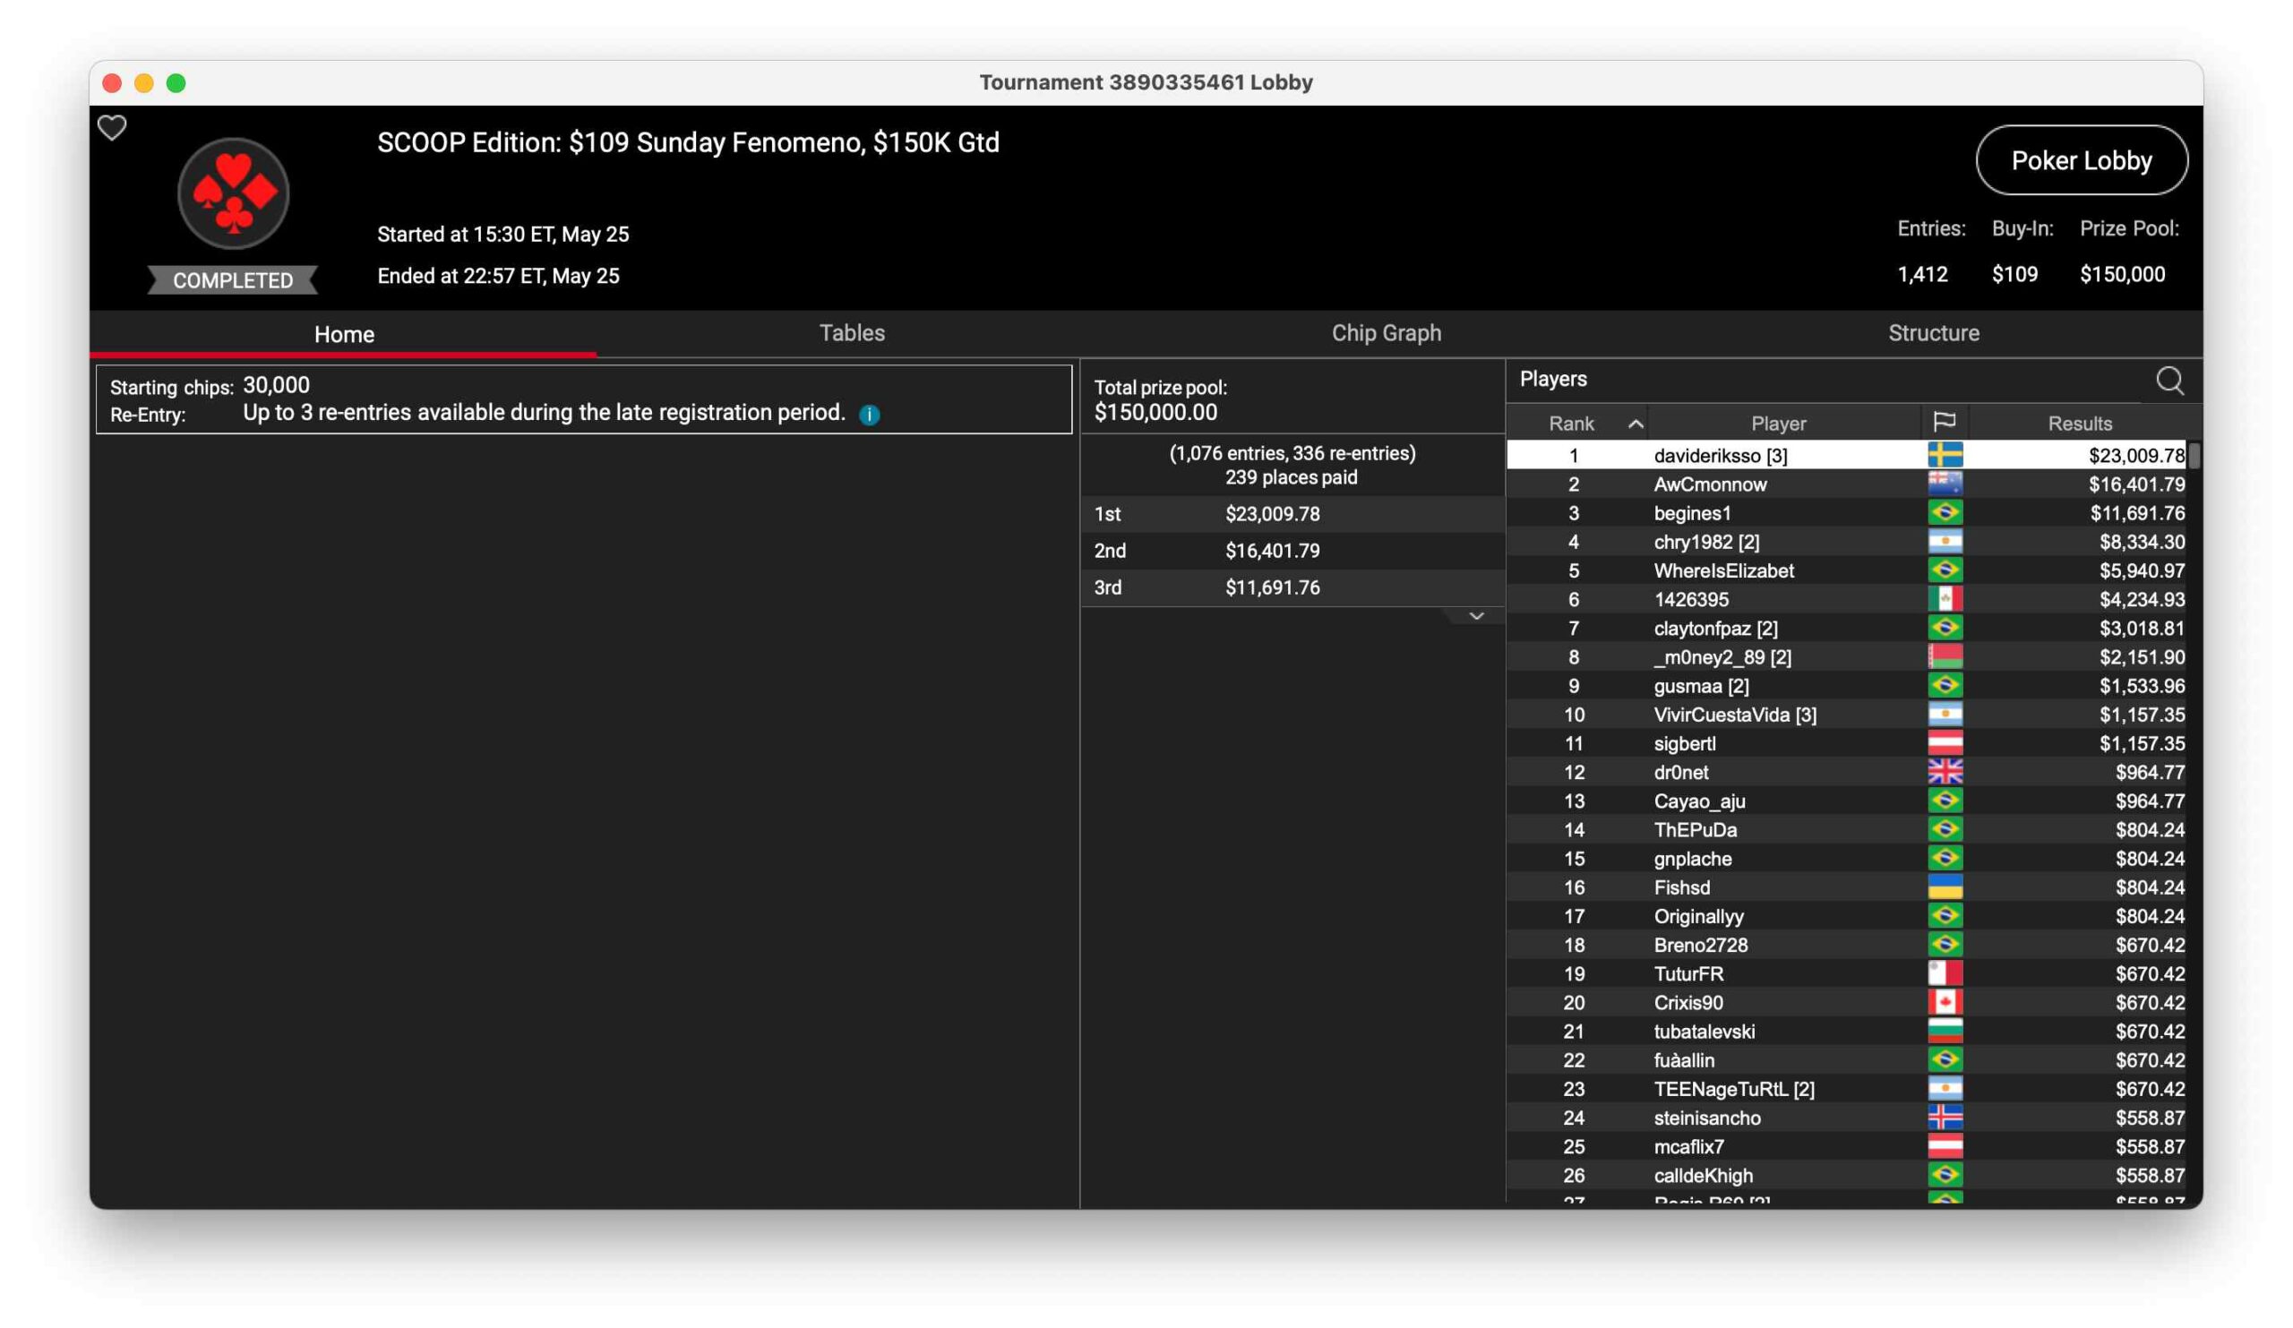
Task: Select the 3rd place payout row
Action: [1292, 587]
